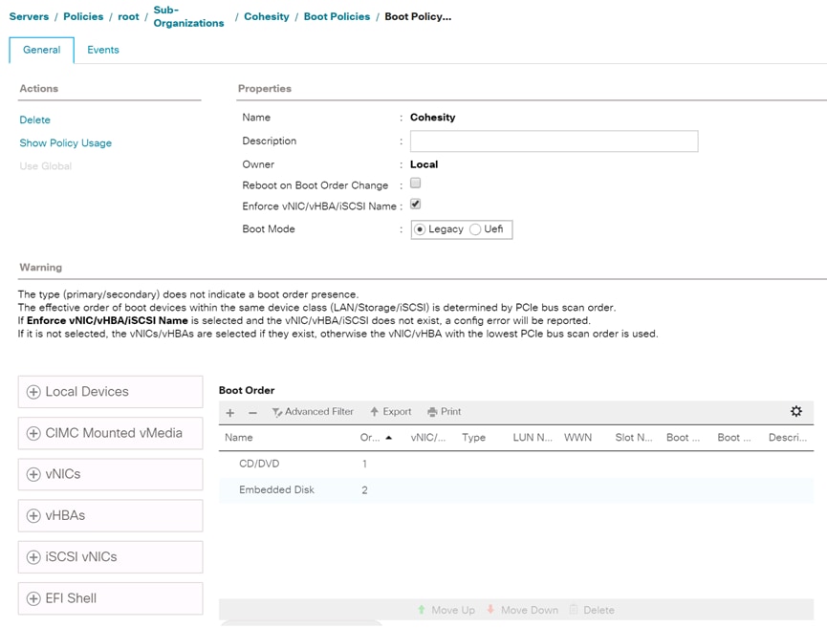Screen dimensions: 827x628
Task: Click the Delete icon below the Boot Order table
Action: tap(591, 609)
